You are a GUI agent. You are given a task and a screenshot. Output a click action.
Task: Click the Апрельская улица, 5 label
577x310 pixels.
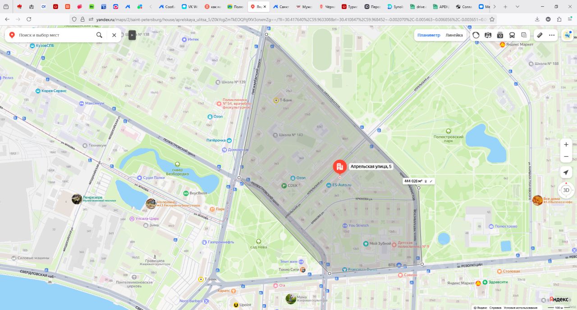(x=371, y=167)
